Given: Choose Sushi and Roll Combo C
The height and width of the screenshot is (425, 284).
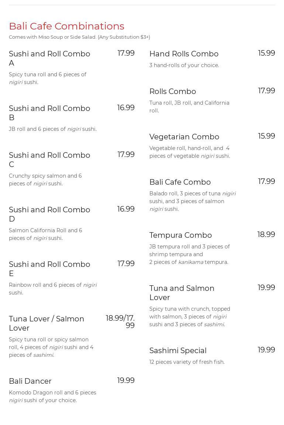Looking at the screenshot, I should (x=49, y=160).
